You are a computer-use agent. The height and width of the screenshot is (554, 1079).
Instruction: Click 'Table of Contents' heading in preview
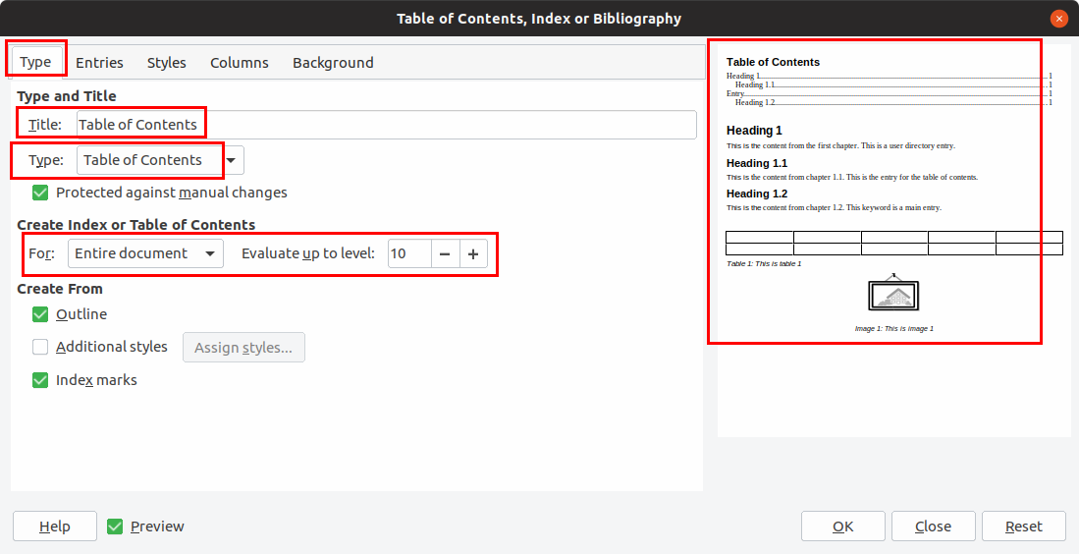click(x=773, y=62)
